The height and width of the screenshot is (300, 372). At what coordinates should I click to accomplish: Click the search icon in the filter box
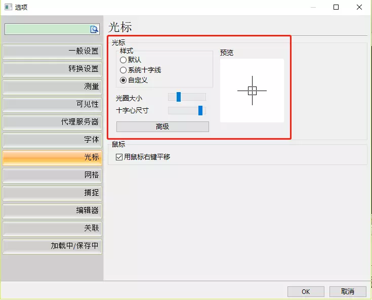94,29
